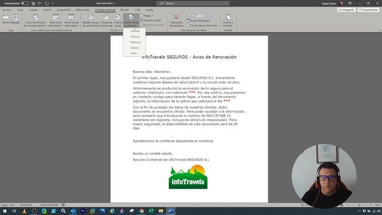Viewport: 382px width, 215px height.
Task: Click the Task View taskbar icon
Action: pyautogui.click(x=14, y=211)
